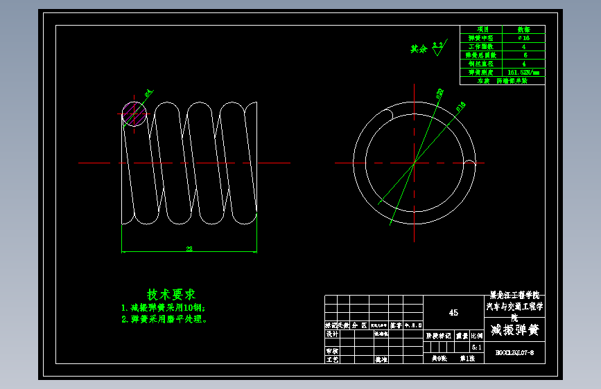Click the ø20 dimension on circular view
The width and height of the screenshot is (601, 389).
click(x=439, y=94)
